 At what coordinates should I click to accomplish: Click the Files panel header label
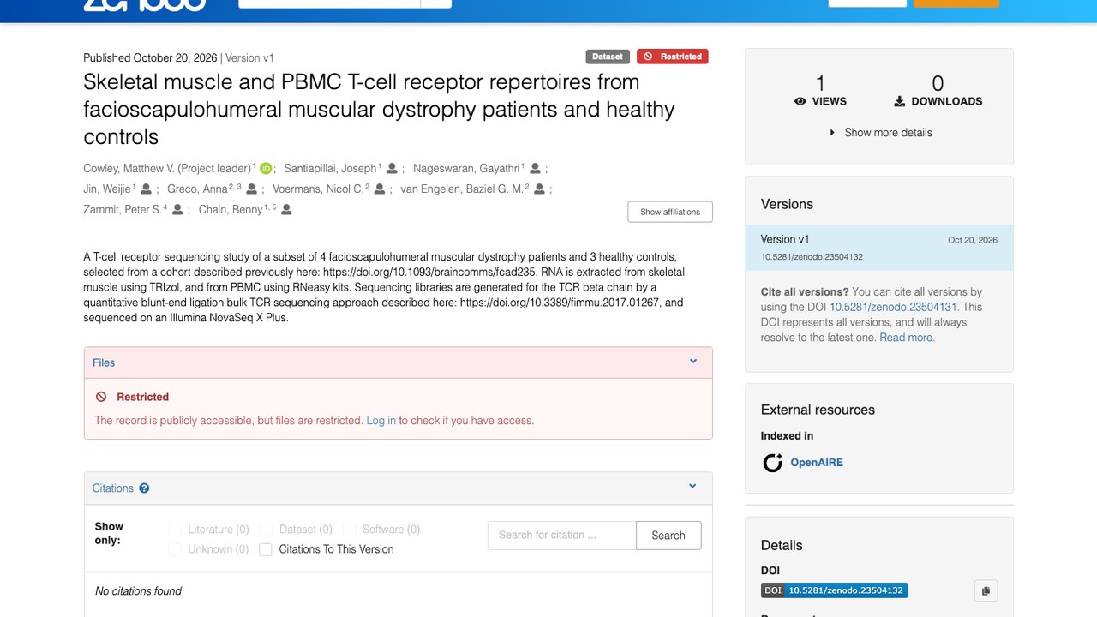[x=104, y=362]
